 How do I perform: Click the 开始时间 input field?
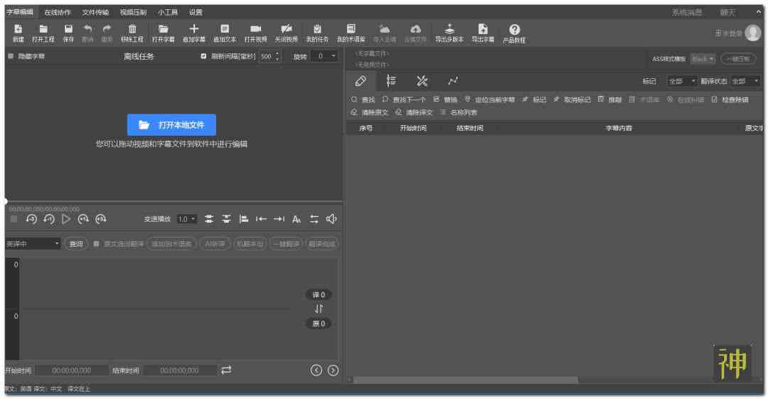(72, 371)
